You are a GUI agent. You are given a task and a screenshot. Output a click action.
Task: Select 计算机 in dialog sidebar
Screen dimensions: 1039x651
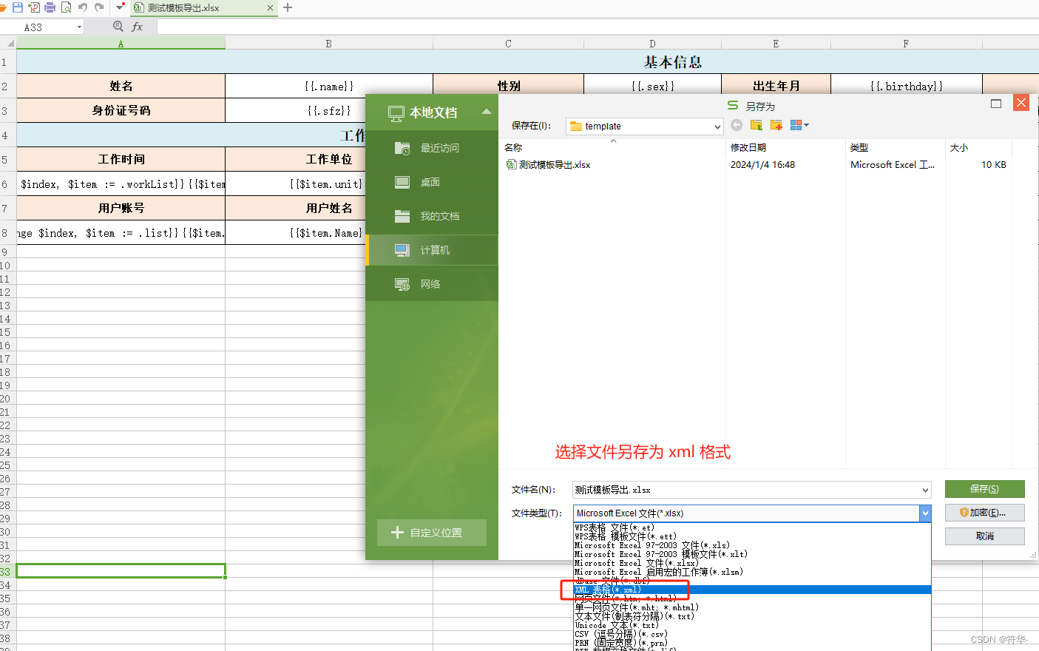point(432,250)
